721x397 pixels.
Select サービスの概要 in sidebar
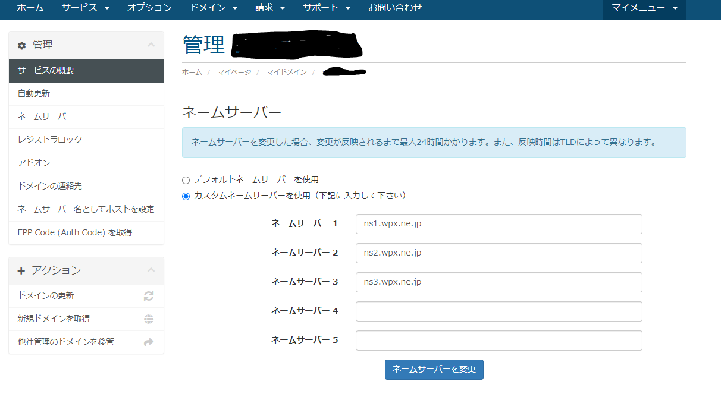click(x=86, y=71)
